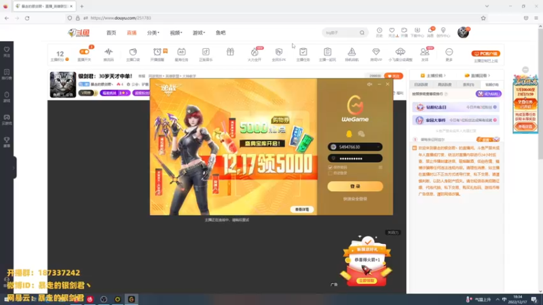Open the streamer task checkmark icon
The width and height of the screenshot is (543, 305).
tap(303, 52)
